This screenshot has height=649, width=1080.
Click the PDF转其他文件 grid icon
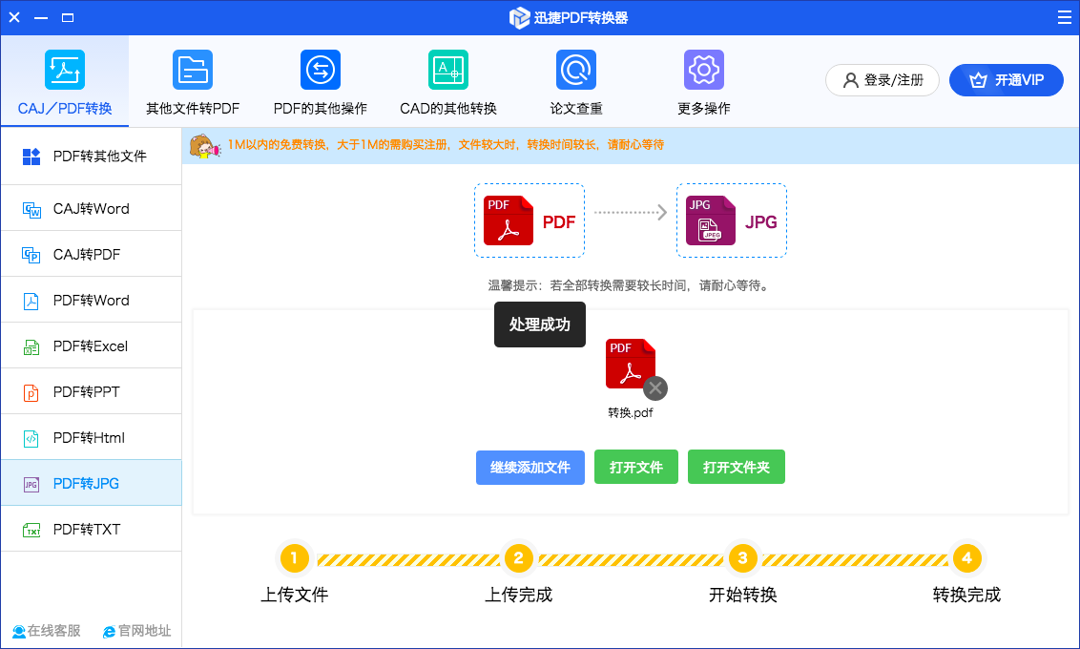click(x=31, y=157)
